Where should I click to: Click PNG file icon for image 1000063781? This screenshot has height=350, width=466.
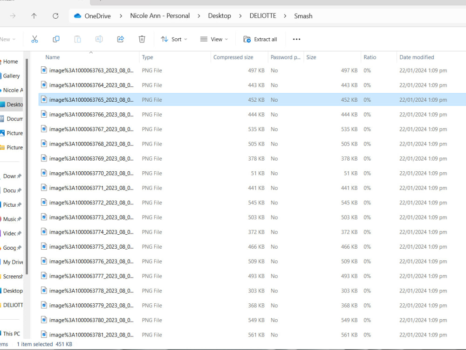44,335
